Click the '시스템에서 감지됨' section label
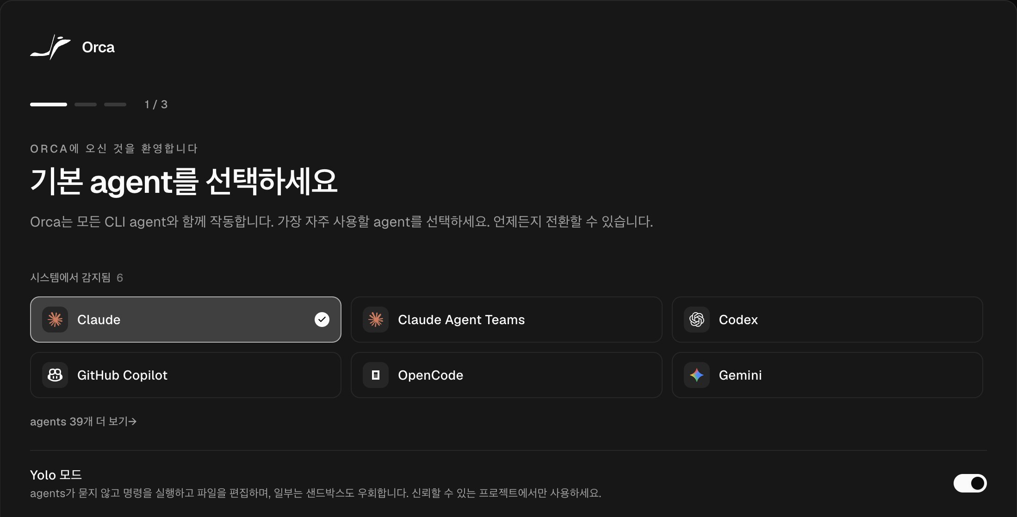This screenshot has width=1017, height=517. tap(70, 277)
